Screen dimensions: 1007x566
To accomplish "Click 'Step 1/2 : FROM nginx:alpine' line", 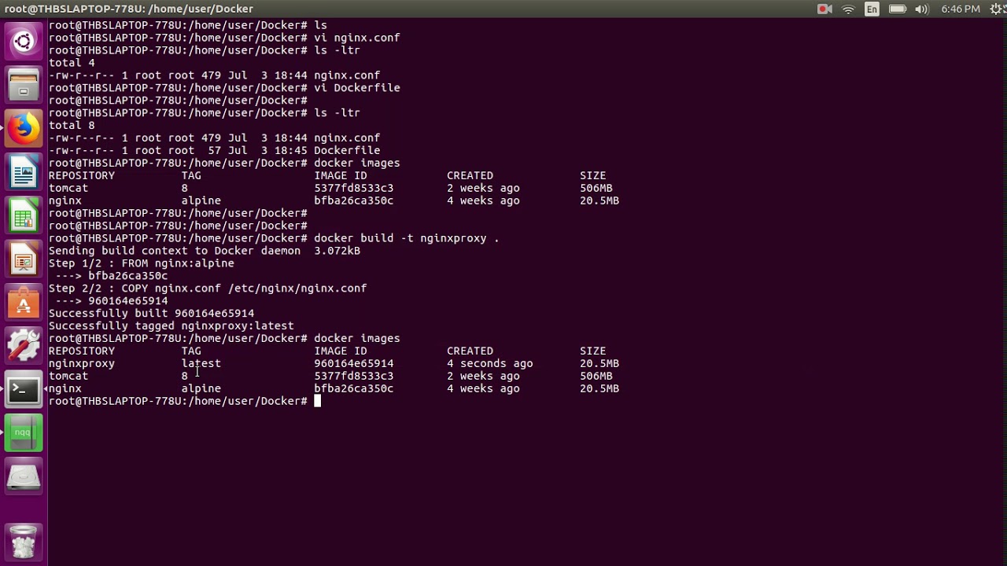I will [x=141, y=263].
